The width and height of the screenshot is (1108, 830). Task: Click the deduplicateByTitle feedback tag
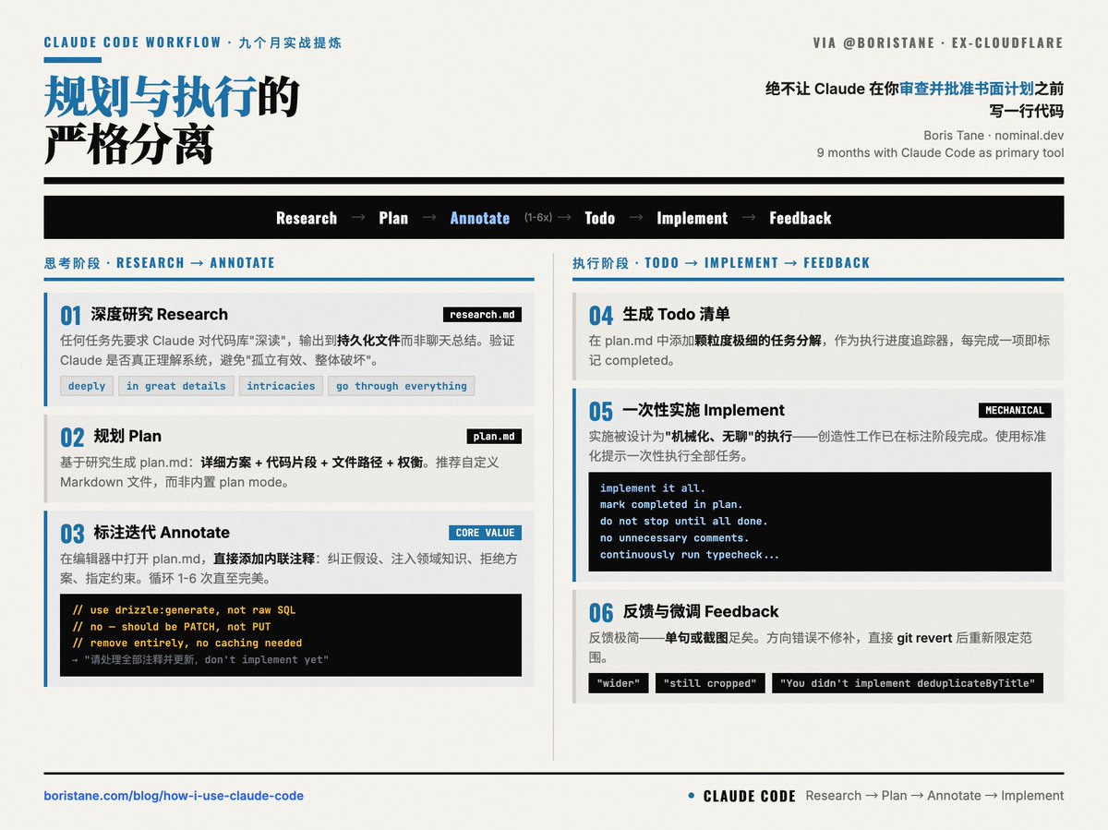click(910, 683)
